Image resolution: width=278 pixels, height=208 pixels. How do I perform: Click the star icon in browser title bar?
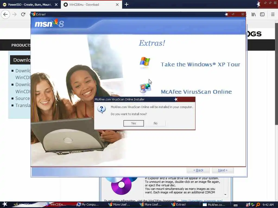point(258,4)
